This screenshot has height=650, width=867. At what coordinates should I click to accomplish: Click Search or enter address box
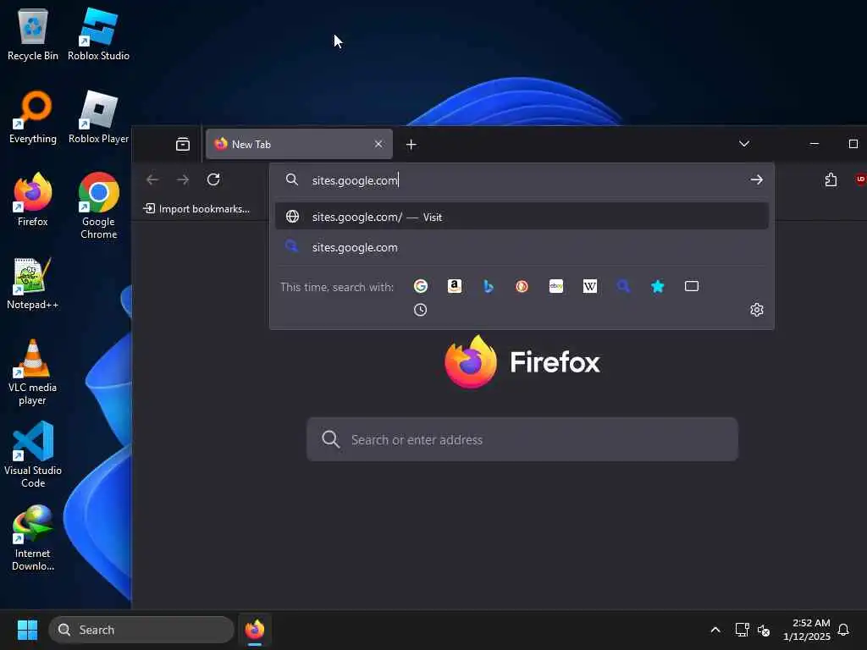pos(522,439)
